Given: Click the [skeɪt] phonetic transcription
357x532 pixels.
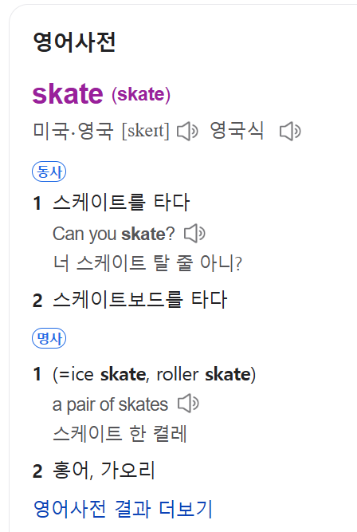Looking at the screenshot, I should click(146, 131).
